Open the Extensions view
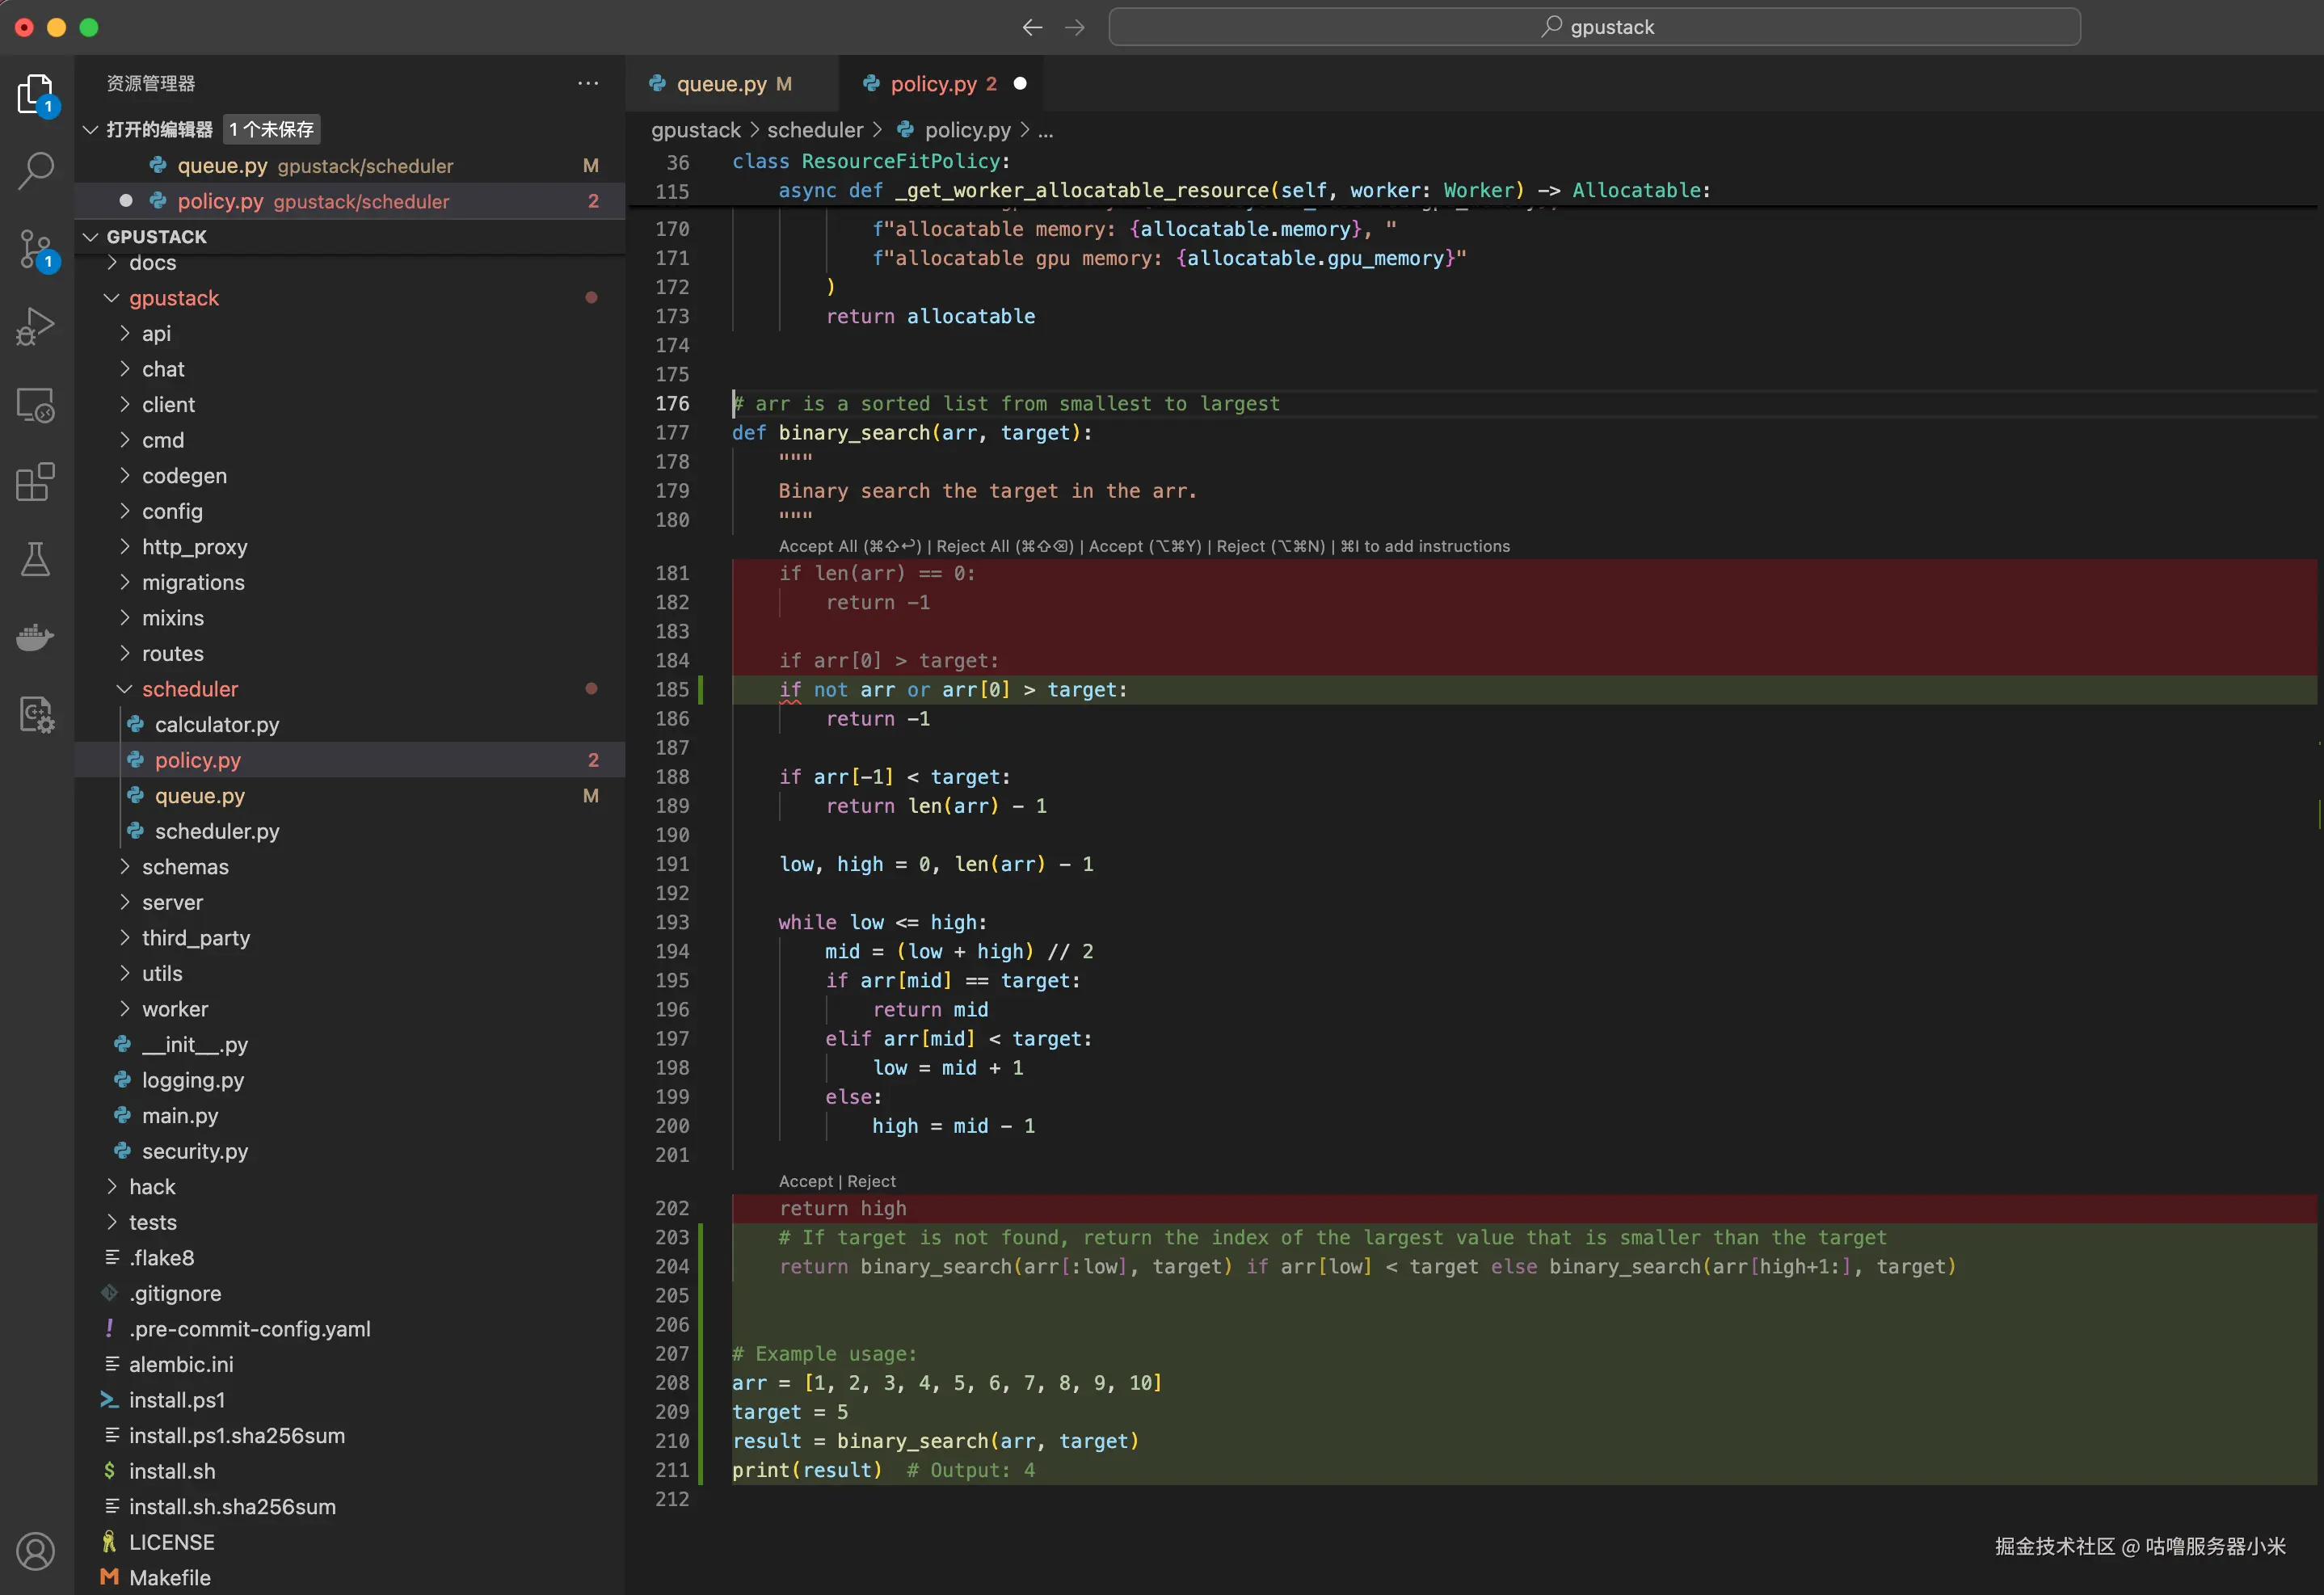 (x=36, y=482)
